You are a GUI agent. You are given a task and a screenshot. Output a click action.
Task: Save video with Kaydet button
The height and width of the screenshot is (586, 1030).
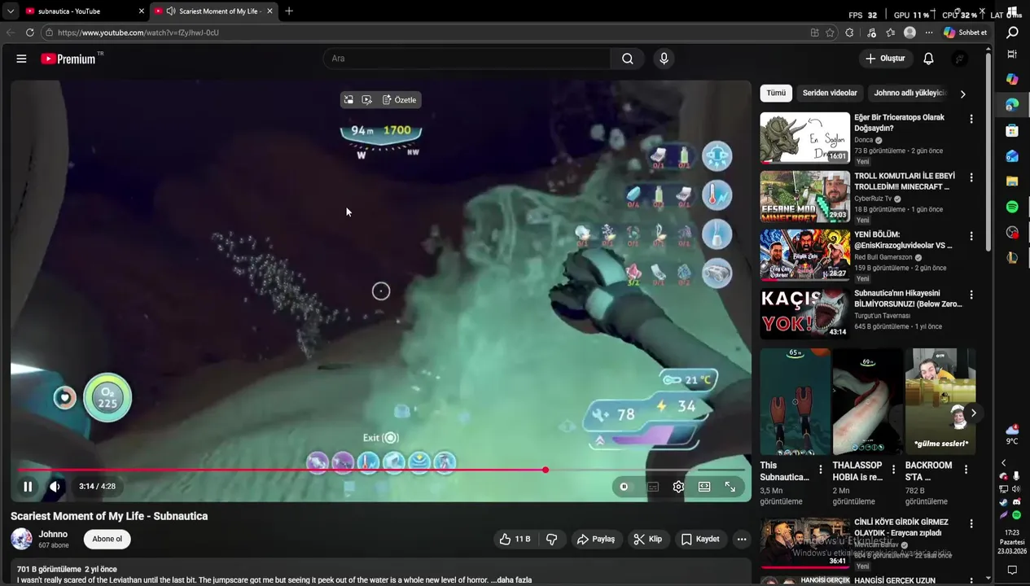point(700,539)
